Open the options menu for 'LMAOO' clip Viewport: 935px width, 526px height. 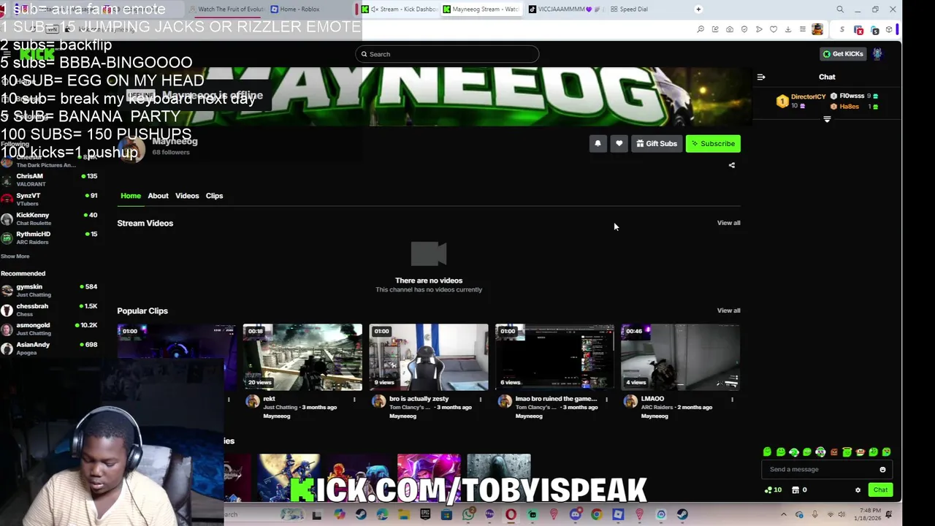click(732, 400)
